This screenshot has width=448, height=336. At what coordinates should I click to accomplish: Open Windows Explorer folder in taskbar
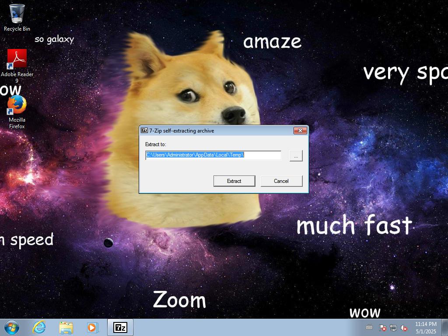[66, 327]
